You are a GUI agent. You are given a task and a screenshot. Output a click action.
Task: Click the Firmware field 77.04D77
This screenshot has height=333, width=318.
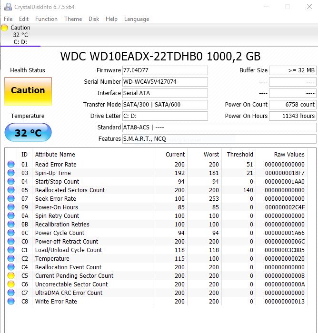pos(165,70)
